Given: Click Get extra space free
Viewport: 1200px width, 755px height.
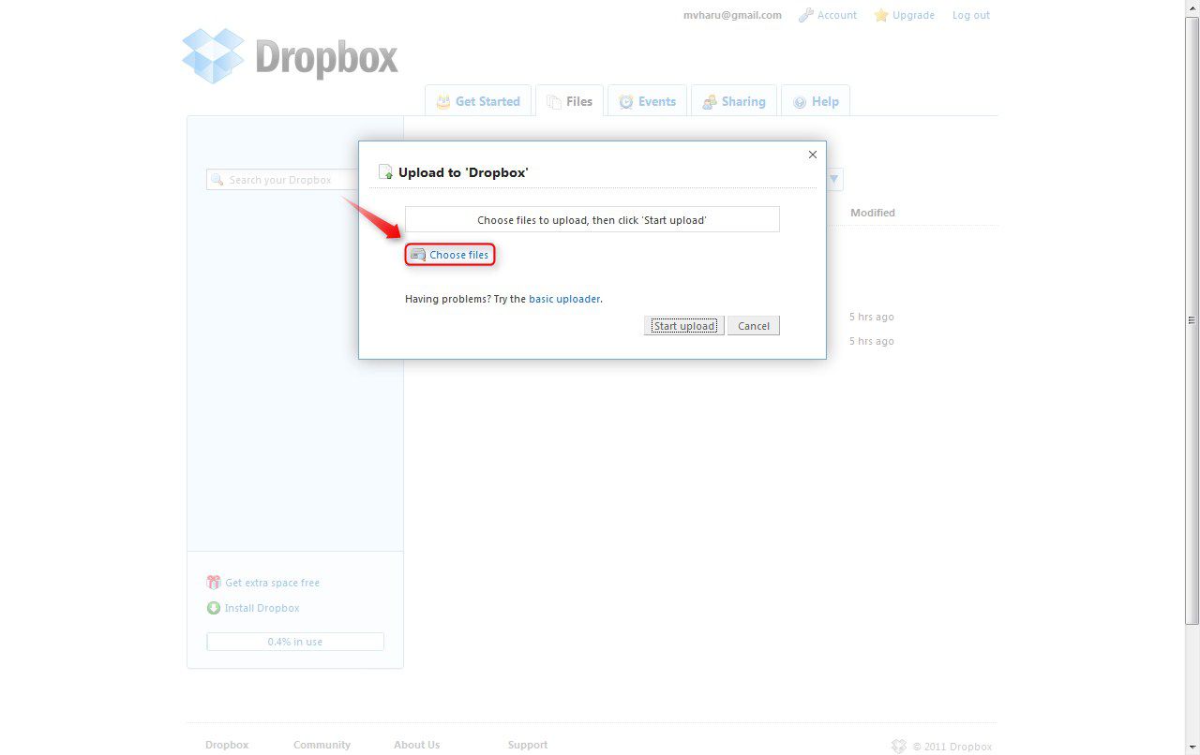Looking at the screenshot, I should coord(272,583).
